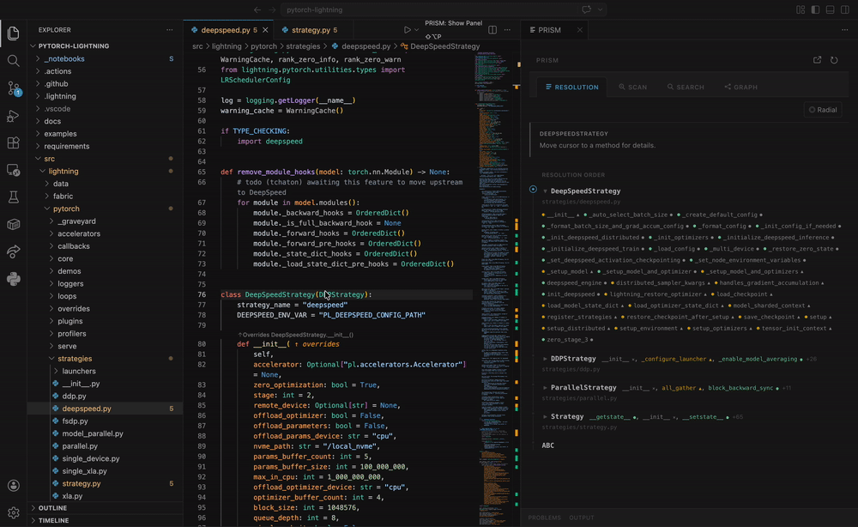Image resolution: width=858 pixels, height=527 pixels.
Task: Open PRISM panel group more actions ellipsis
Action: click(845, 30)
